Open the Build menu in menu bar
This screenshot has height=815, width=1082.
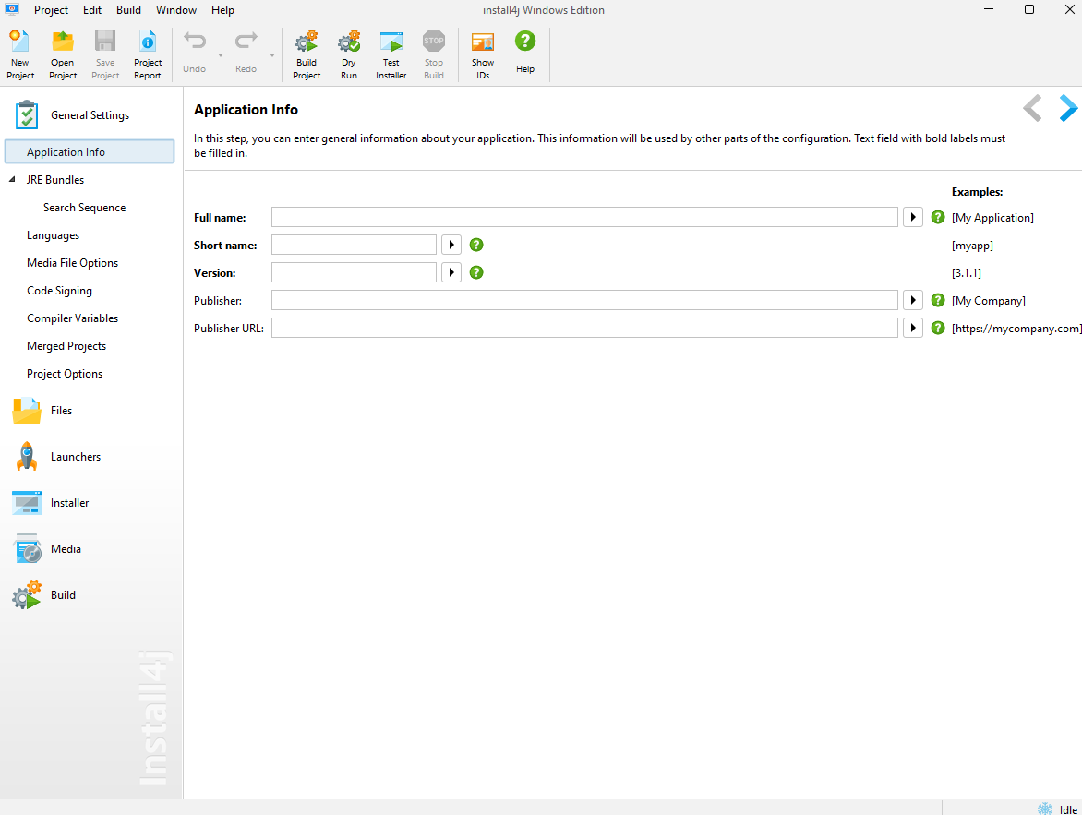(129, 9)
